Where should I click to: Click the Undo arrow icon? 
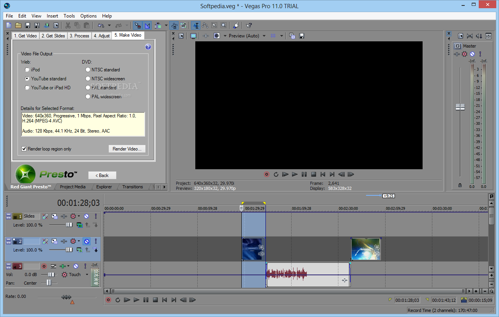pyautogui.click(x=101, y=25)
